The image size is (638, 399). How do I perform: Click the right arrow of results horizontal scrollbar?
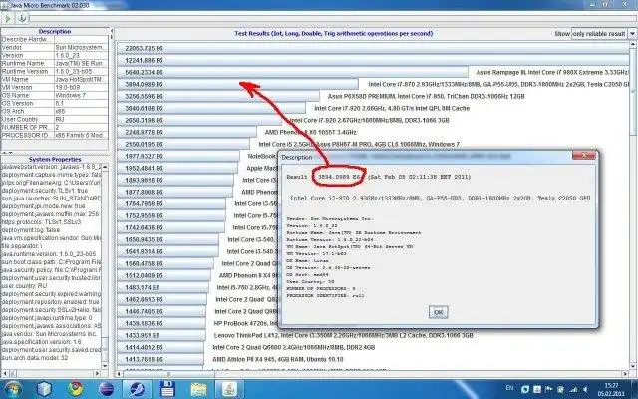click(626, 374)
